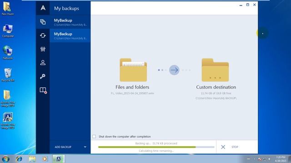
Task: Open the Computer desktop icon
Action: click(8, 31)
